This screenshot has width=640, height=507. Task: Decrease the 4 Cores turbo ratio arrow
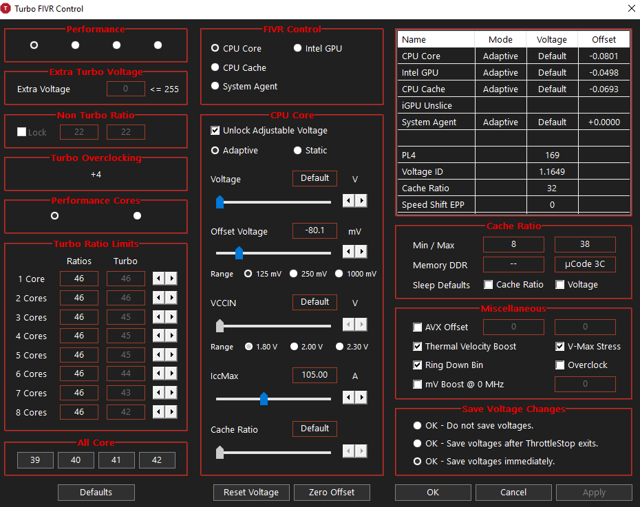click(158, 336)
